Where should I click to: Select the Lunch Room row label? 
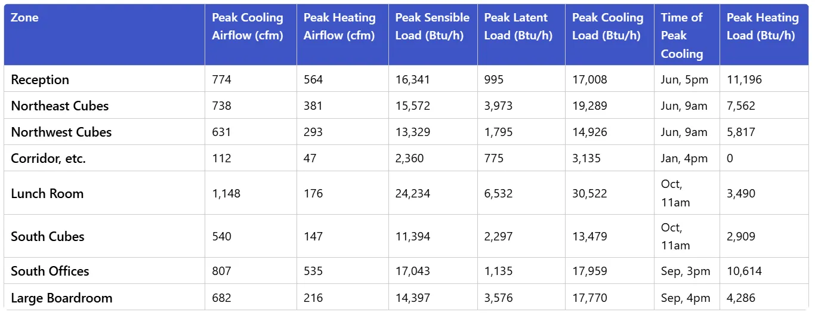click(47, 194)
